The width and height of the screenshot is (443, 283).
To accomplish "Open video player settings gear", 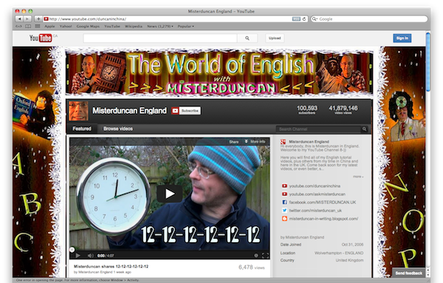I will [x=256, y=256].
